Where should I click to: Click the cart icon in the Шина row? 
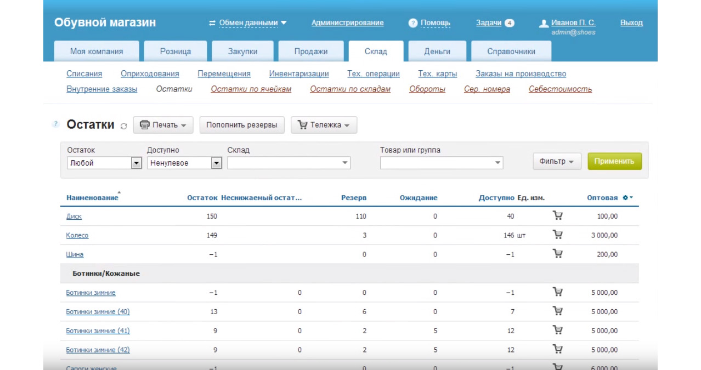click(557, 254)
